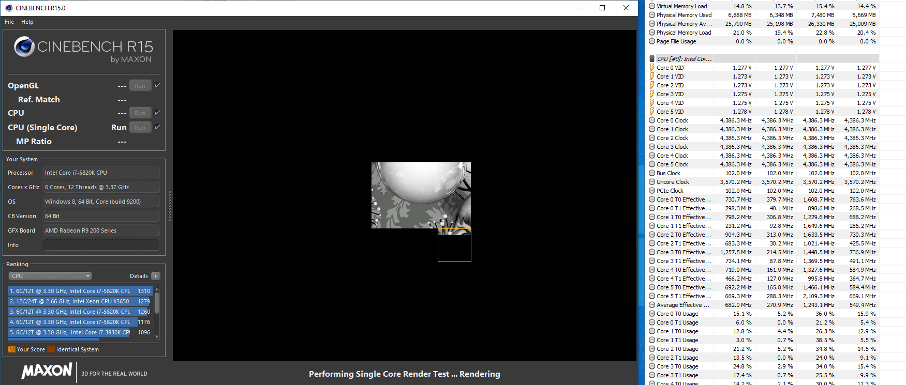This screenshot has height=385, width=906.
Task: Click the Run button for CPU (Single Core)
Action: pyautogui.click(x=140, y=128)
